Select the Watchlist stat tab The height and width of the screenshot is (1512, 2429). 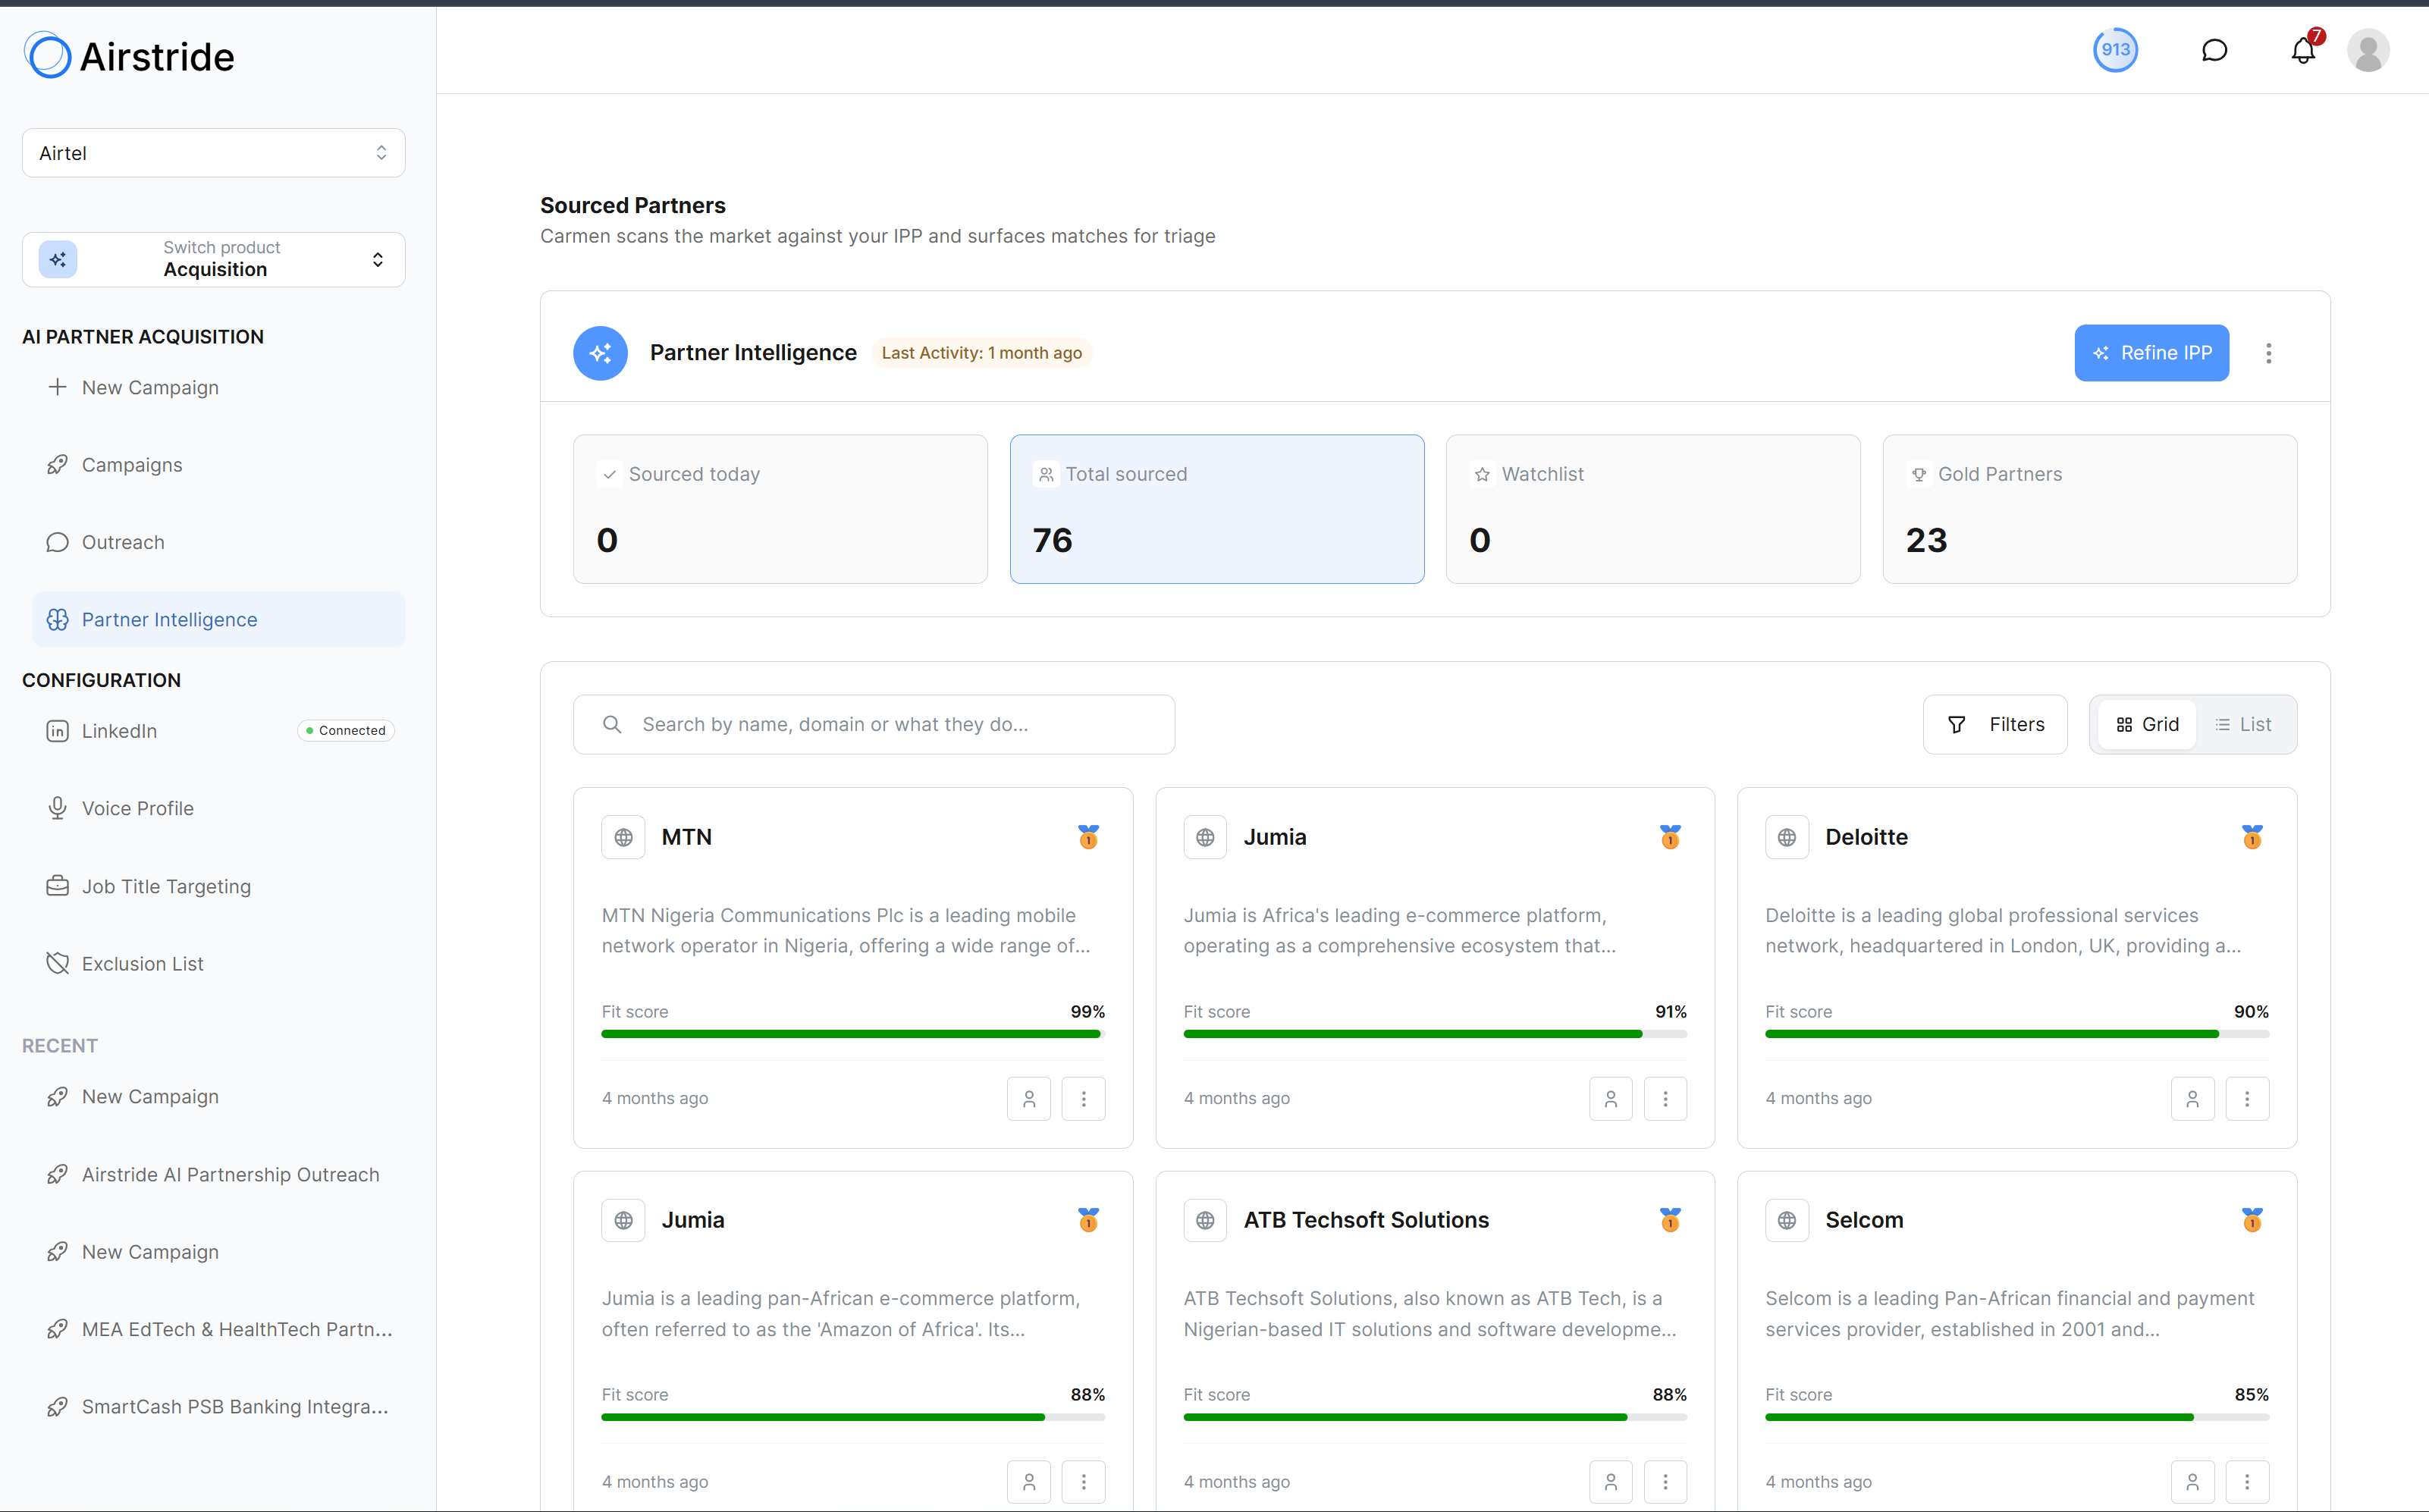pos(1653,509)
